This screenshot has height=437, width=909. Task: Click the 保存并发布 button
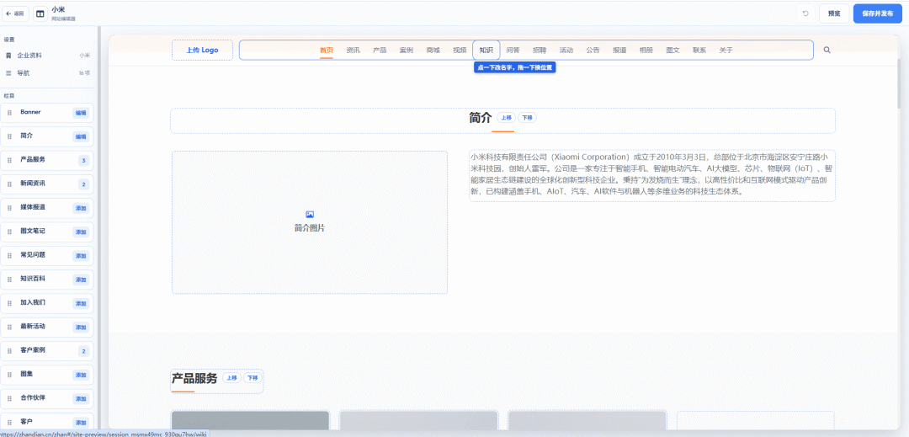(878, 13)
